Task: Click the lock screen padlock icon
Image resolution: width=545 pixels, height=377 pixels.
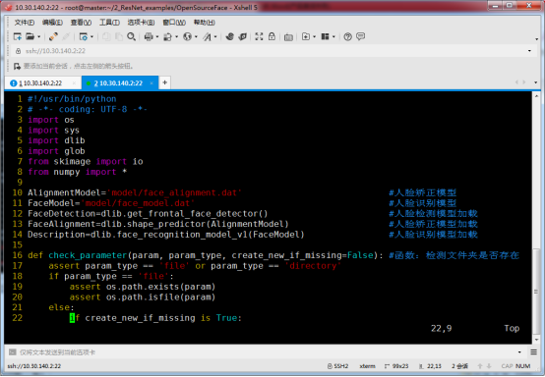Action: click(272, 36)
